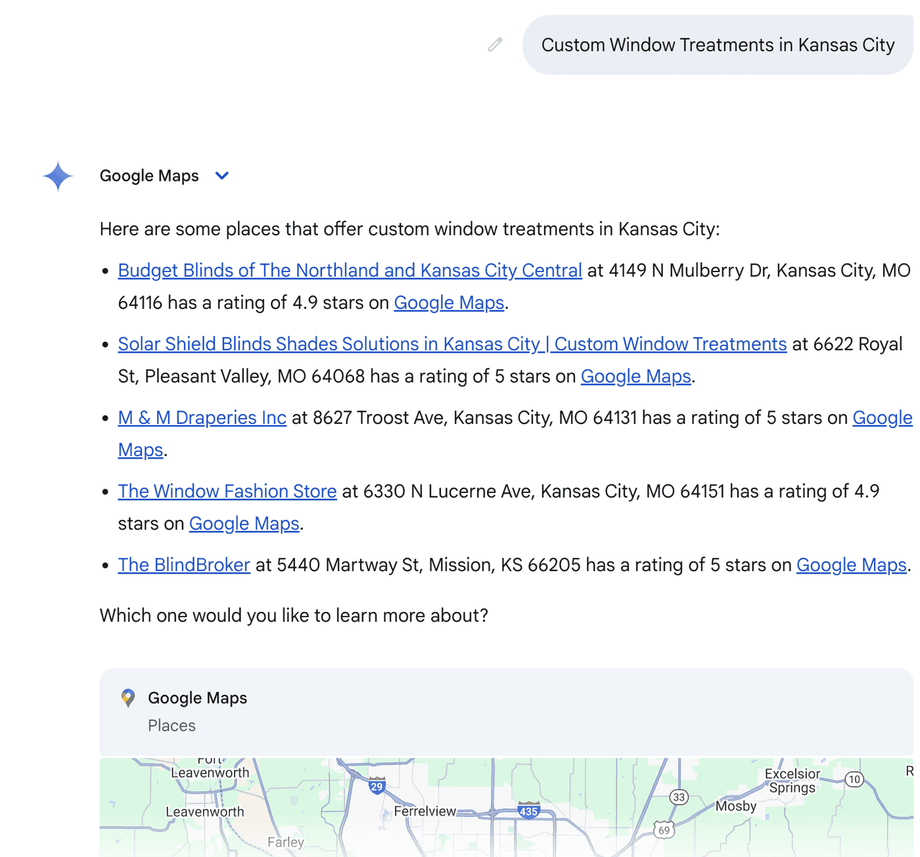The image size is (920, 857).
Task: Click Google Maps link after M & M Draperies rating
Action: click(882, 417)
